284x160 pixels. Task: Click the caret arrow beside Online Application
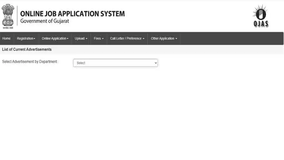(68, 39)
